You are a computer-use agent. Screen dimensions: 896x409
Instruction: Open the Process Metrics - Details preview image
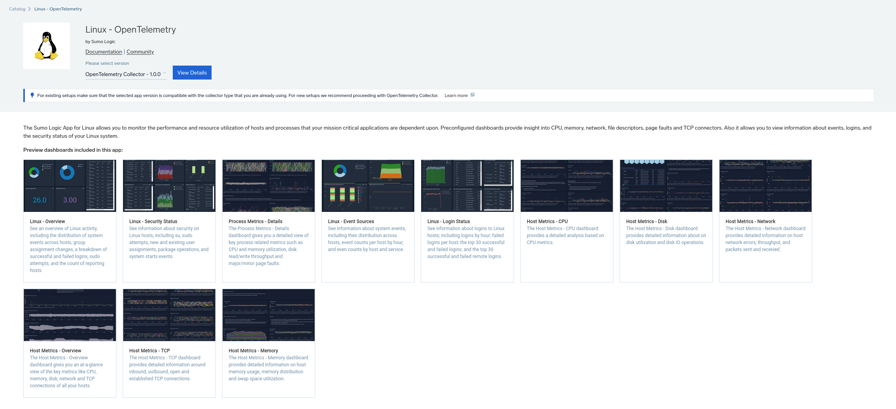tap(268, 185)
